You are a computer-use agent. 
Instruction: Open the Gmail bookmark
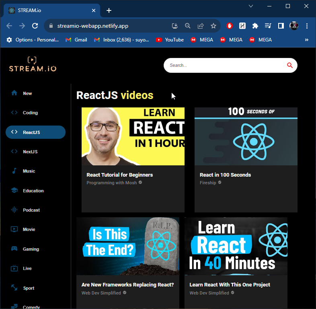coord(76,40)
